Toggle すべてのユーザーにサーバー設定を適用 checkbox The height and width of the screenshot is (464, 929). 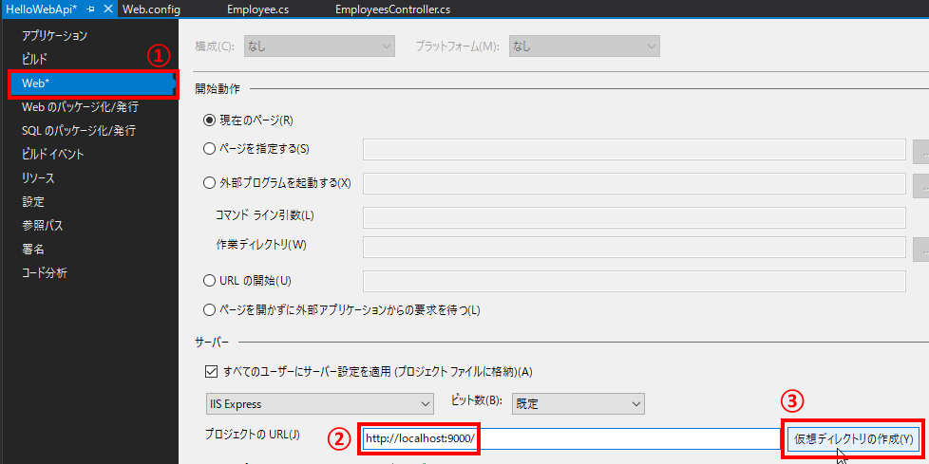click(x=211, y=372)
